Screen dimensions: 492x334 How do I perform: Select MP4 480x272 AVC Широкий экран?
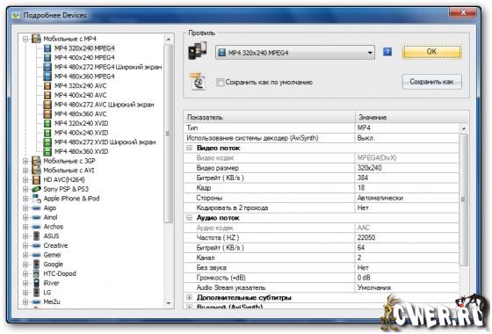coord(105,105)
